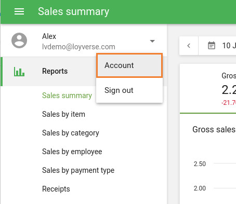Click the user avatar icon

(19, 40)
